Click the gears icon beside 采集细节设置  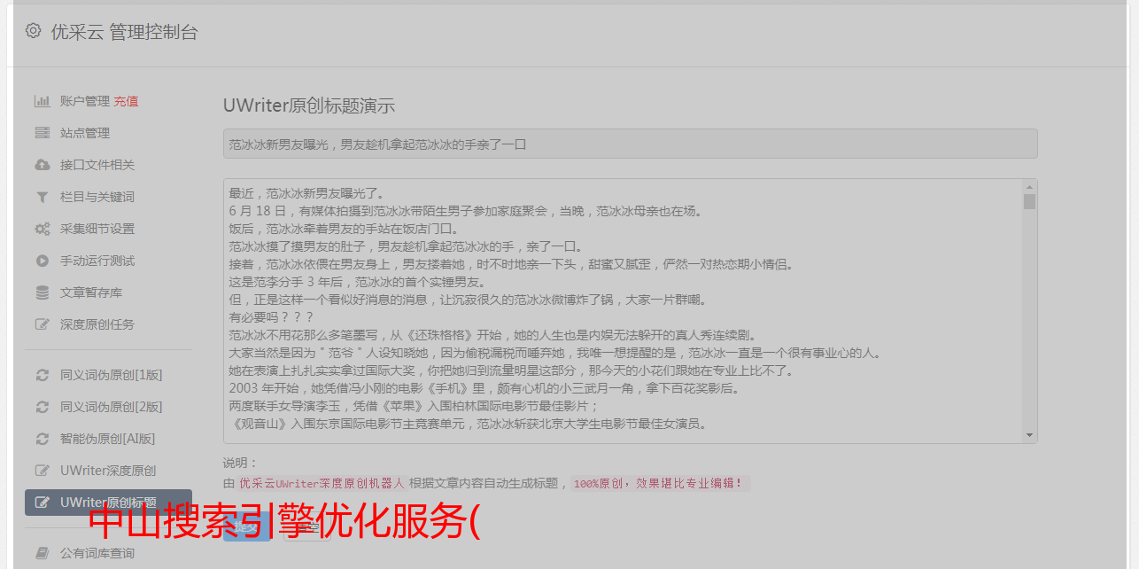point(42,229)
